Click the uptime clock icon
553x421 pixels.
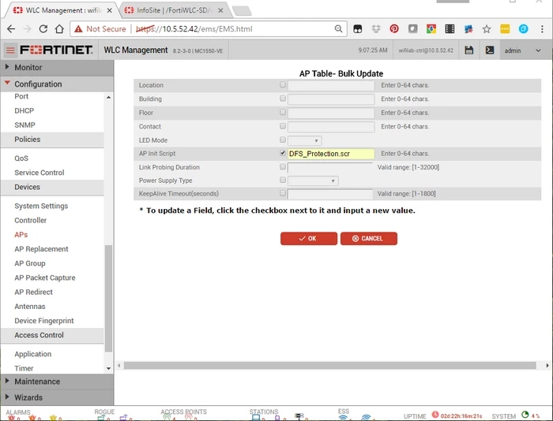tap(435, 415)
